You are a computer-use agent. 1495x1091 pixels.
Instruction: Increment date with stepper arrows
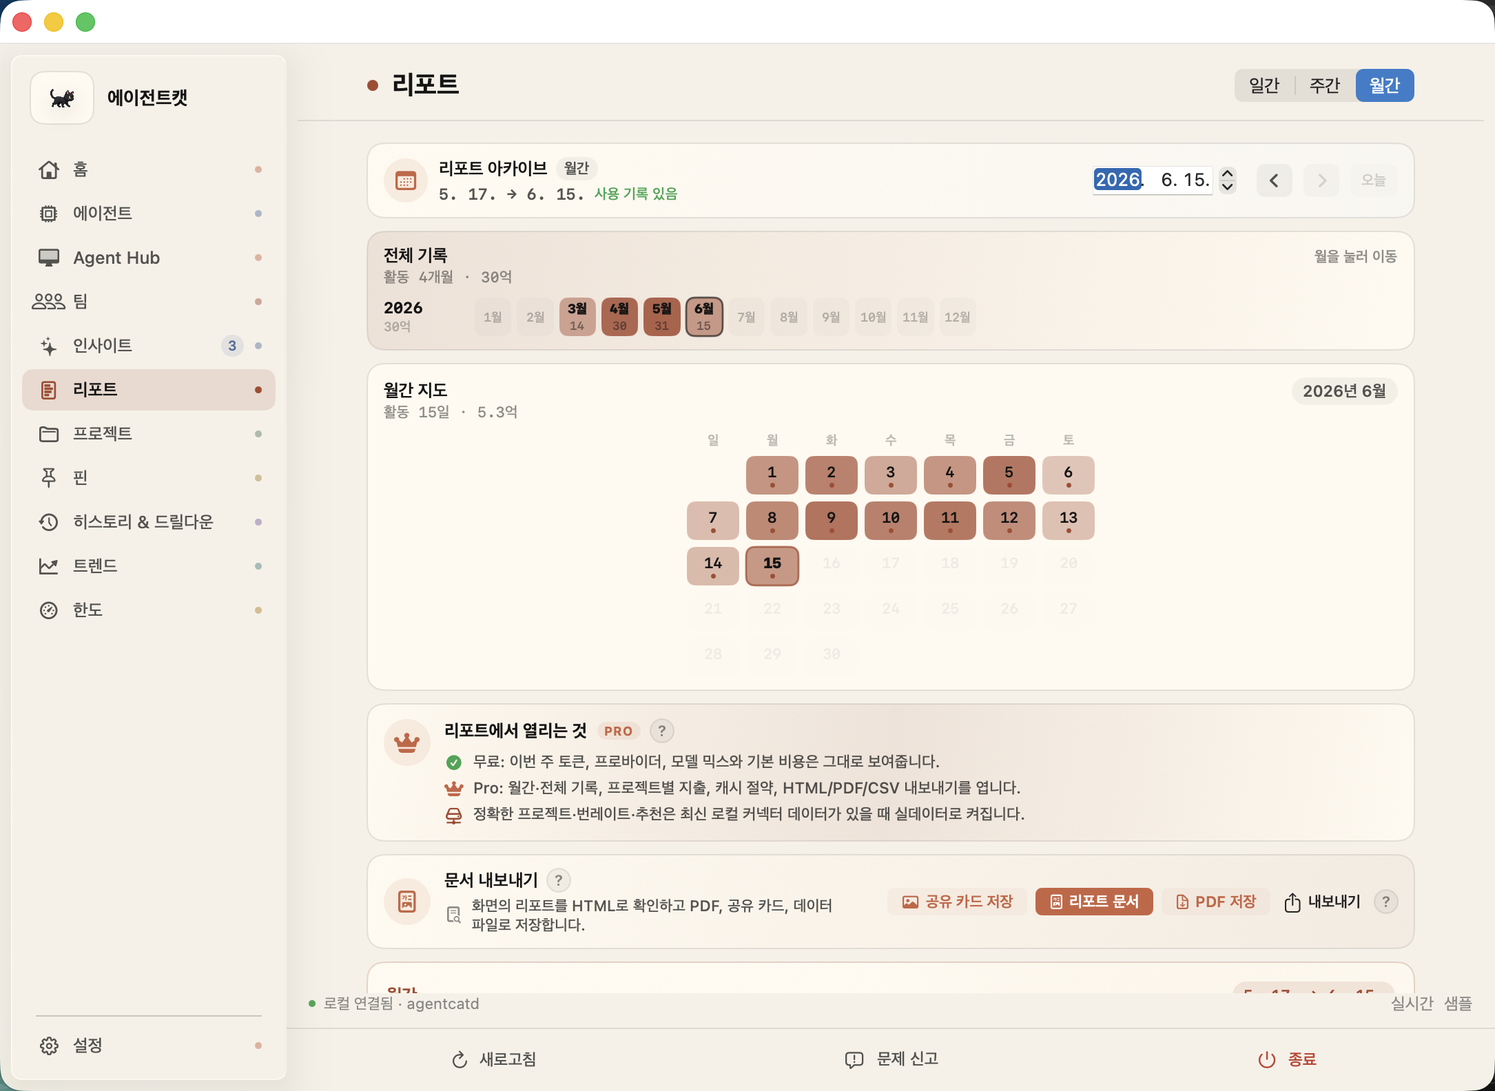click(1228, 174)
